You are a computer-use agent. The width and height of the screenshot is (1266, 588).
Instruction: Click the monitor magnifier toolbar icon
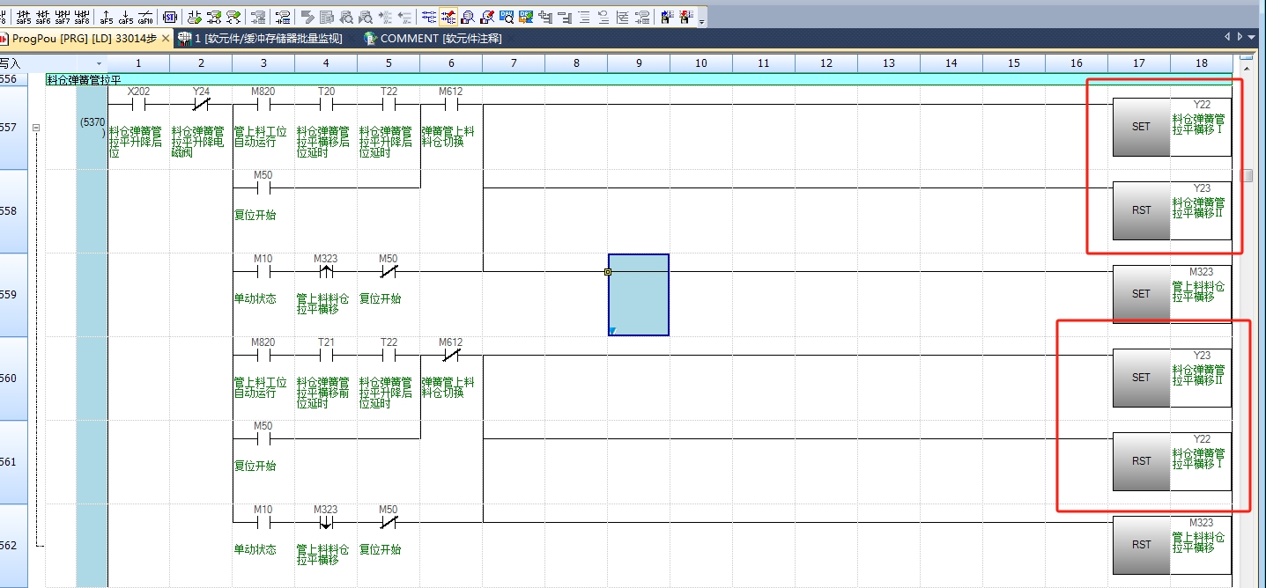coord(468,17)
